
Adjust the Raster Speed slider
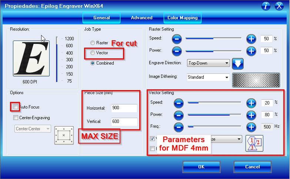coord(214,38)
